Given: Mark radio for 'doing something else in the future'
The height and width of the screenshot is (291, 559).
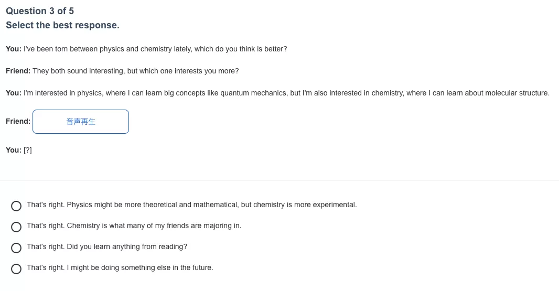Looking at the screenshot, I should tap(16, 269).
